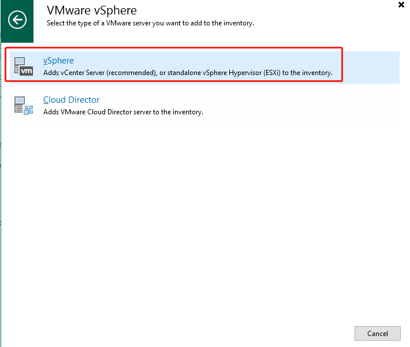The height and width of the screenshot is (347, 410).
Task: Click the 'Select the type of a VMware server' subtitle
Action: click(150, 23)
